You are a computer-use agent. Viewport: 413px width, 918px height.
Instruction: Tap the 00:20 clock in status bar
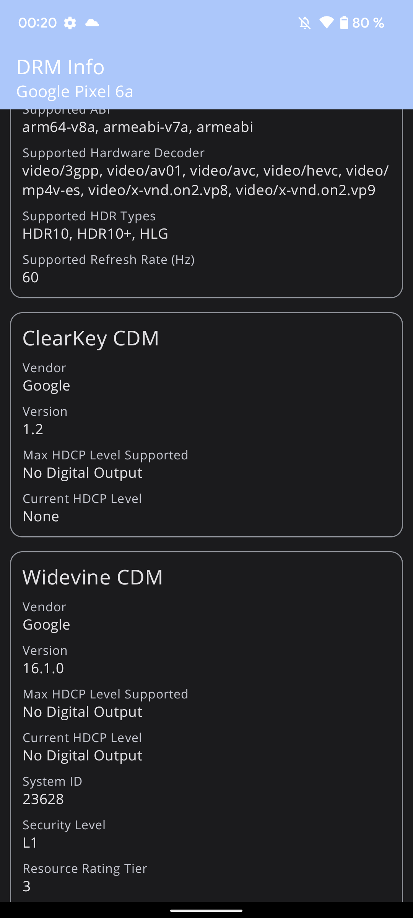click(x=37, y=23)
